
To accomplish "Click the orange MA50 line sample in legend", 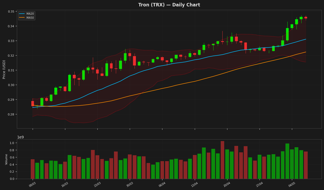I will pos(22,18).
